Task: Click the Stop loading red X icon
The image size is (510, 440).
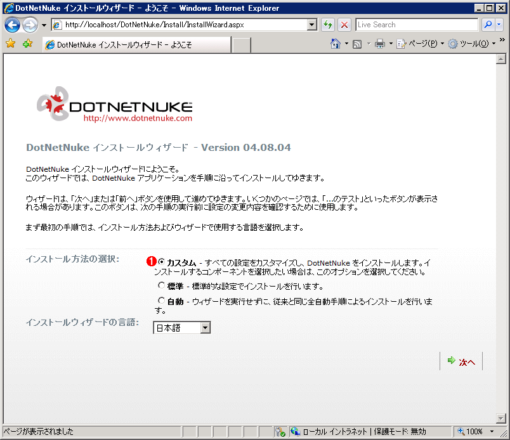Action: tap(344, 25)
